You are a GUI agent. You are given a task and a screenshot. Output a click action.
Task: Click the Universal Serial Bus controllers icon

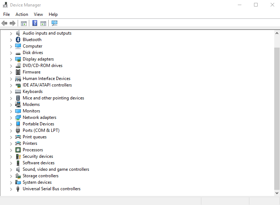pyautogui.click(x=18, y=189)
